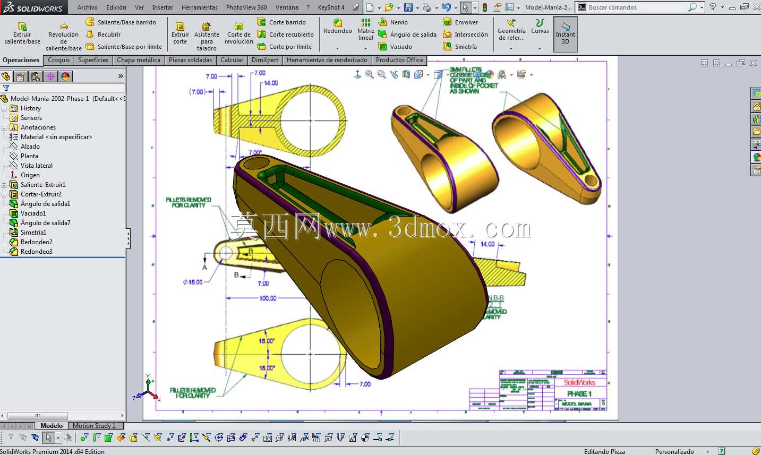Viewport: 761px width, 455px height.
Task: Switch to the Superficies tab
Action: 93,60
